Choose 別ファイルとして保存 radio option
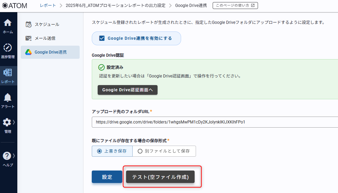The image size is (338, 193). tap(140, 151)
